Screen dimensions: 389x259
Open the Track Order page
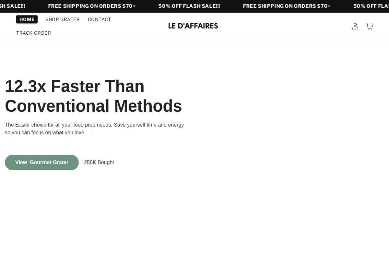pyautogui.click(x=34, y=33)
